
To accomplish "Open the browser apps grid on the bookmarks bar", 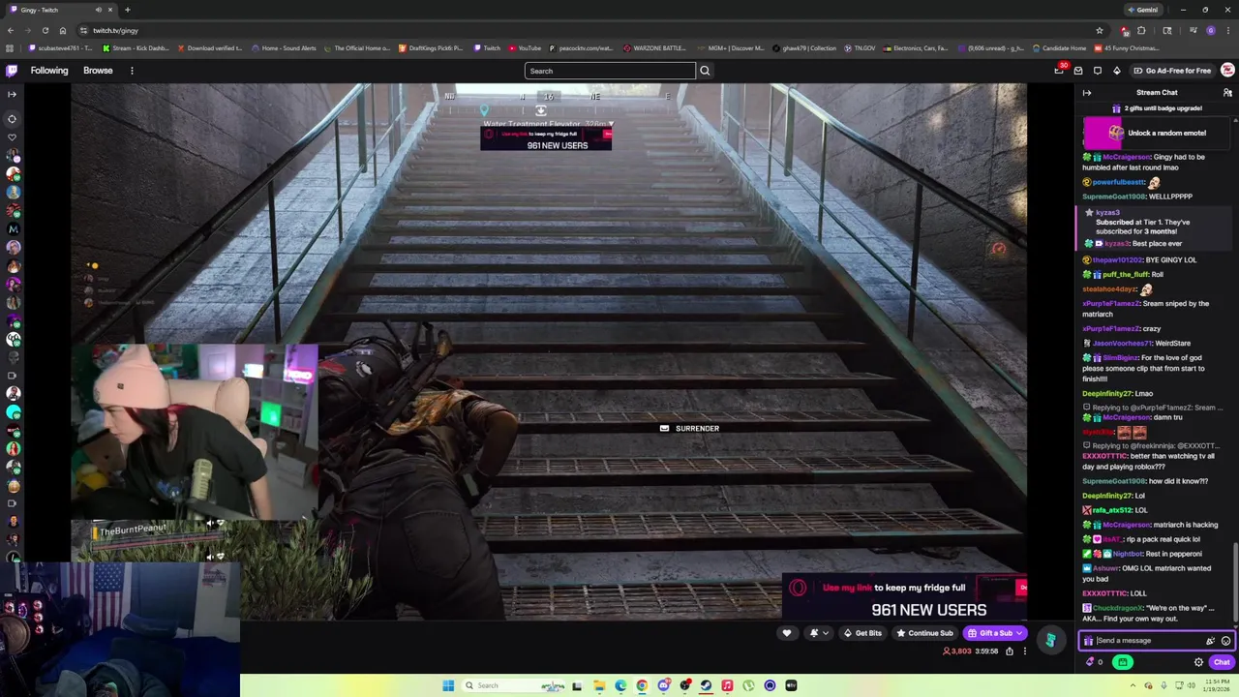I will point(10,47).
